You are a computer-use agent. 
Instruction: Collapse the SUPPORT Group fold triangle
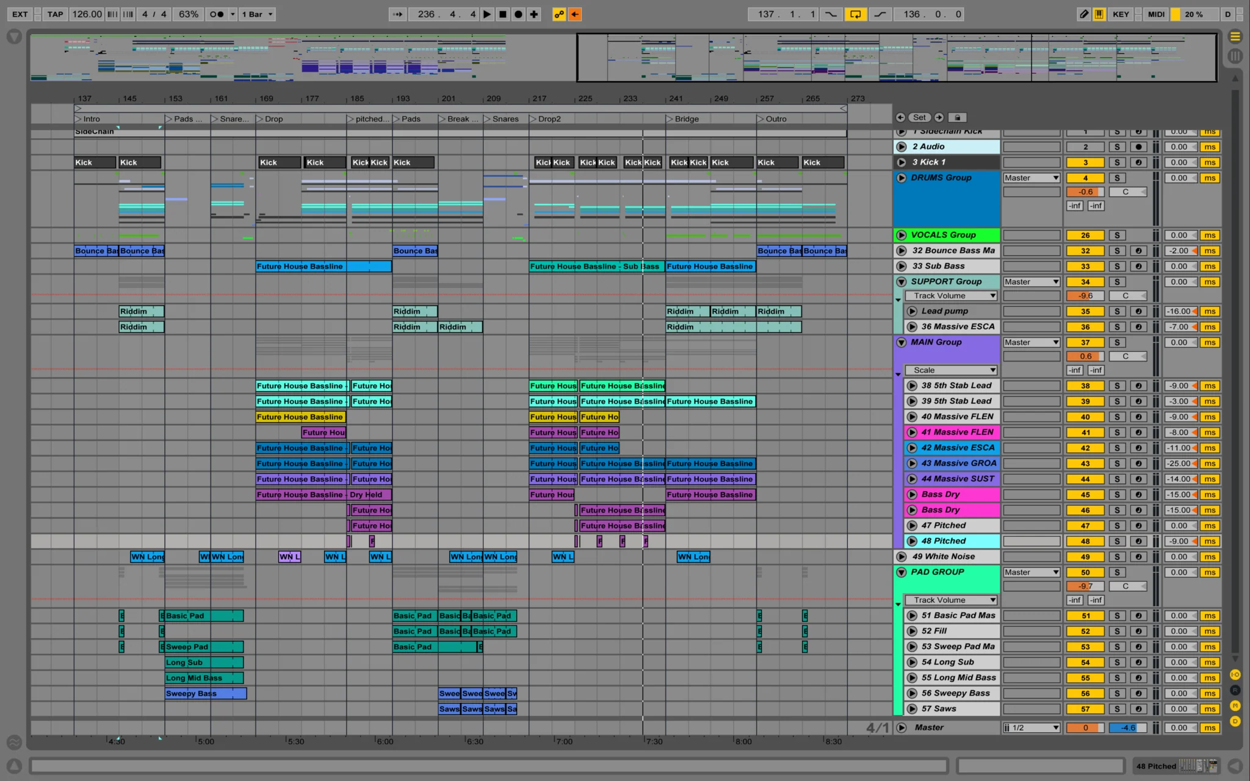901,281
